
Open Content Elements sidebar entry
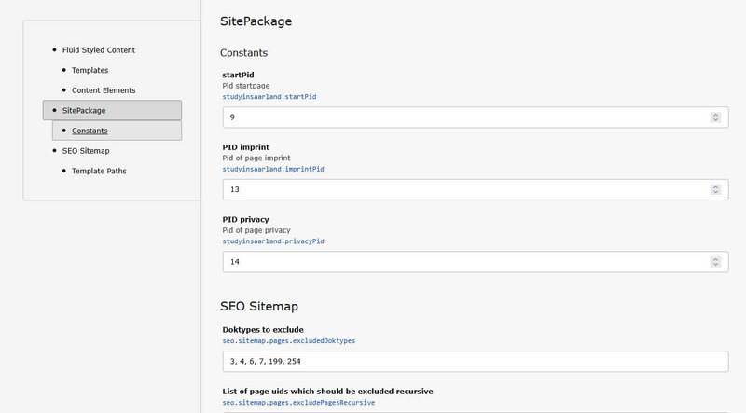[104, 90]
